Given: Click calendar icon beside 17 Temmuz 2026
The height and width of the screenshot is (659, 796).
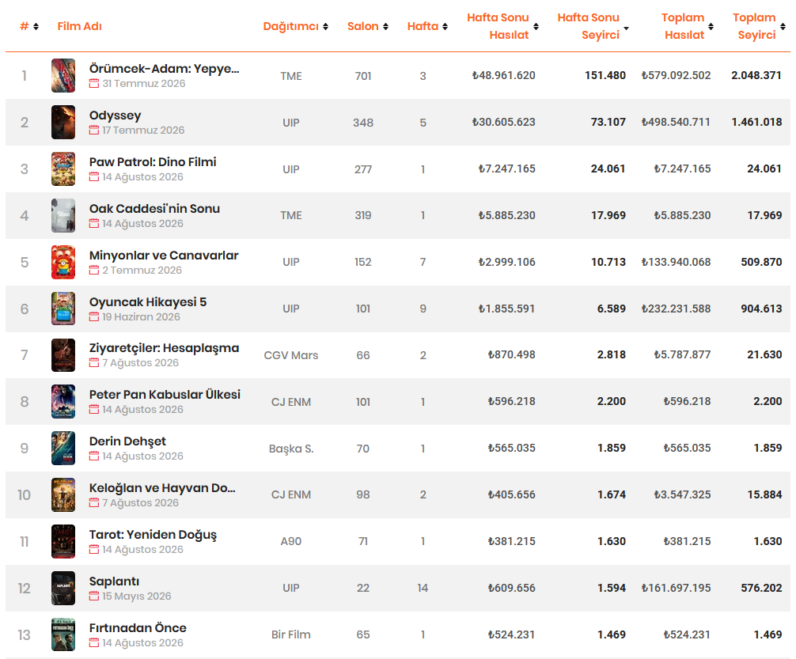Looking at the screenshot, I should 94,130.
